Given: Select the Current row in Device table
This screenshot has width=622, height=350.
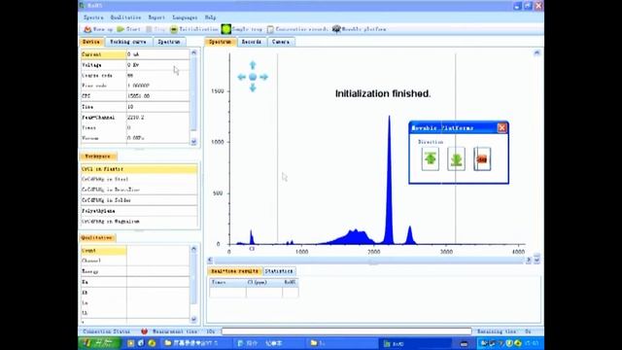Looking at the screenshot, I should pos(135,54).
